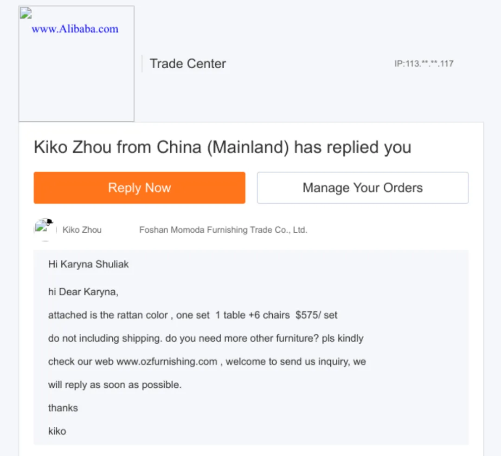Click the "attached is the rattan color" text
501x456 pixels.
coord(108,315)
